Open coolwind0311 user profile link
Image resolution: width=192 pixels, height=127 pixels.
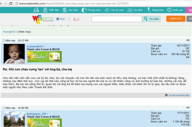click(x=35, y=46)
